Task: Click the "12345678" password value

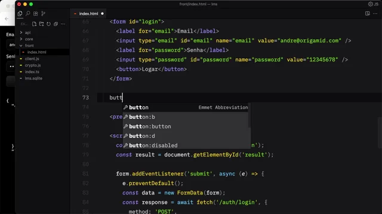Action: (322, 59)
